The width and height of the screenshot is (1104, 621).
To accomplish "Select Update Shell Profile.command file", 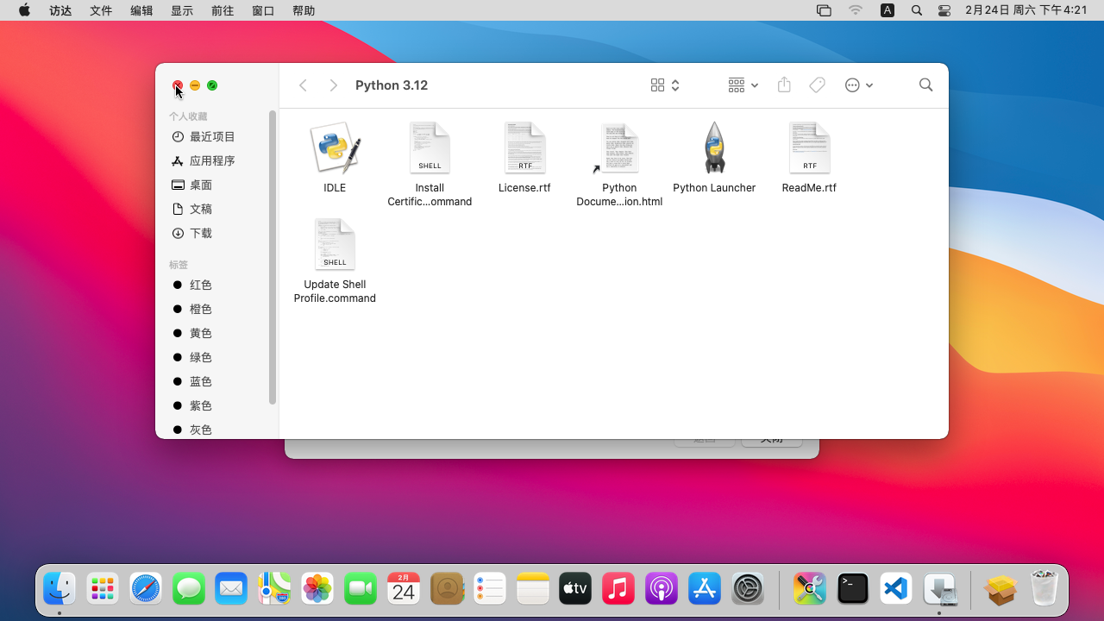I will click(335, 245).
